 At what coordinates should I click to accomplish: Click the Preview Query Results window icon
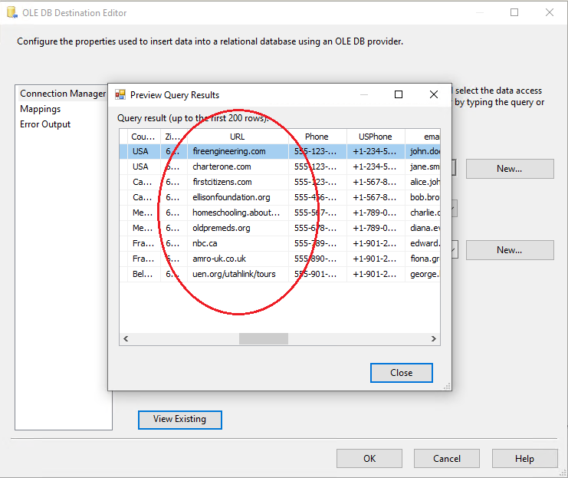click(120, 95)
